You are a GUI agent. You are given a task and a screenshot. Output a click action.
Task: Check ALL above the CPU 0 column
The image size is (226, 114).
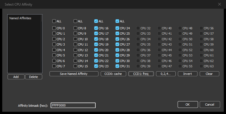(54, 21)
